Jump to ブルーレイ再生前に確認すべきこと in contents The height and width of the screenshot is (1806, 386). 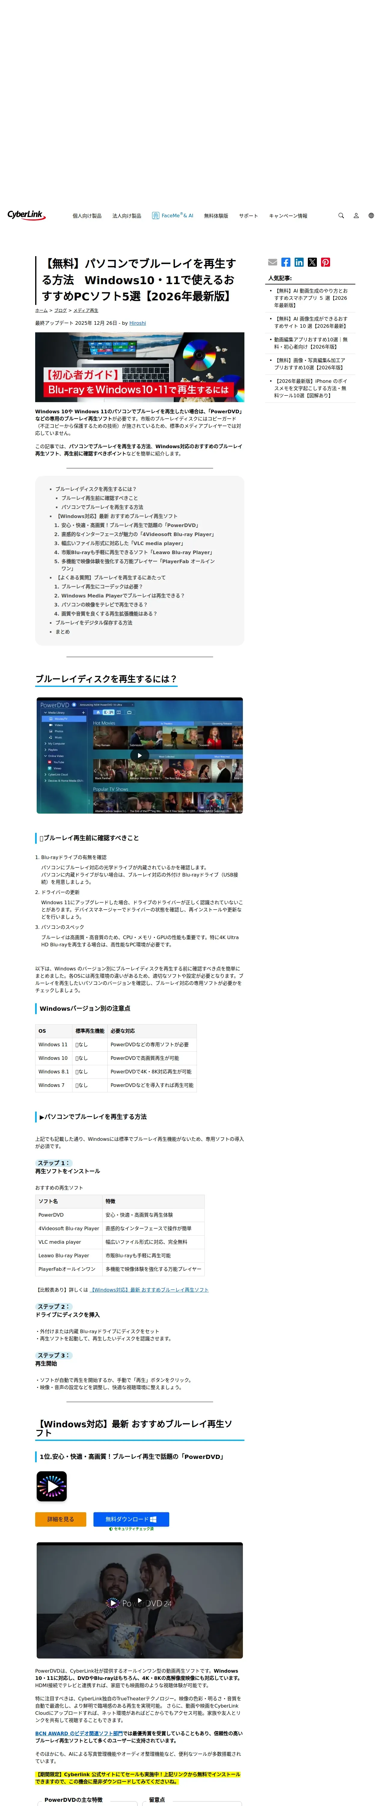[100, 498]
